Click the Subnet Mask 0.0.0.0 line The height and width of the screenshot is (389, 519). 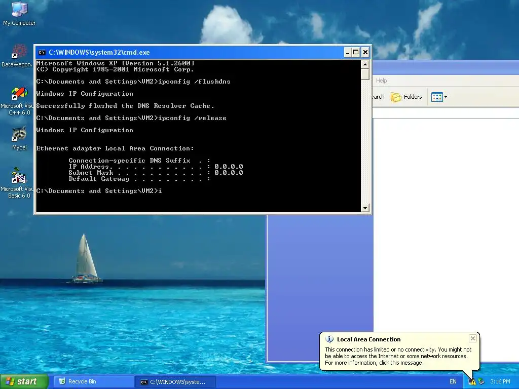(156, 173)
